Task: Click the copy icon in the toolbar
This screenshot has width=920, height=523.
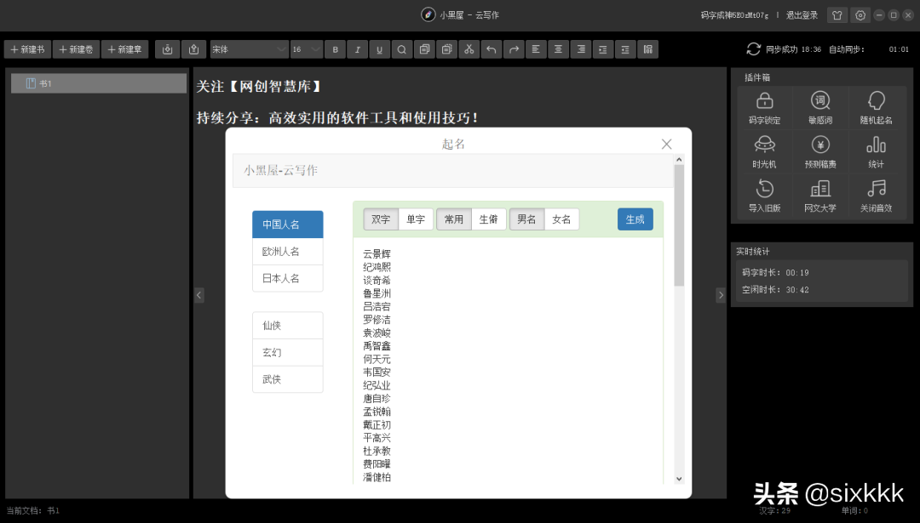Action: pos(424,49)
